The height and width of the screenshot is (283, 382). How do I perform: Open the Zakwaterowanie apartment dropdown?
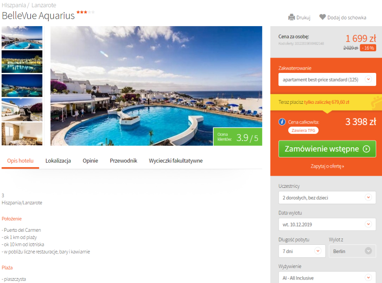point(327,80)
